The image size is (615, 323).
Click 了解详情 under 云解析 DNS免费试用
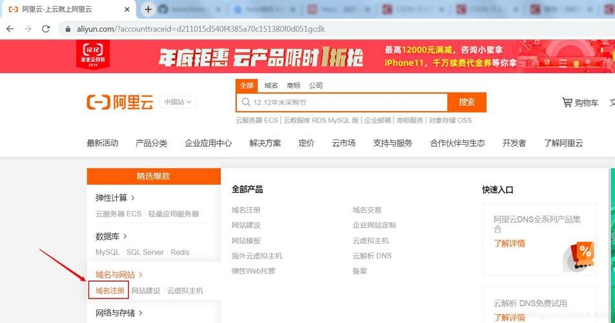(509, 318)
